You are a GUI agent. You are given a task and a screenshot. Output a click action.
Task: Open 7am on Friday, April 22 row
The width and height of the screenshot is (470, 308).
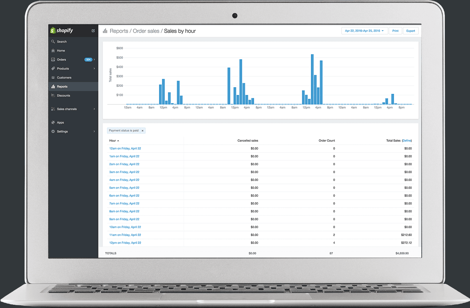click(124, 204)
